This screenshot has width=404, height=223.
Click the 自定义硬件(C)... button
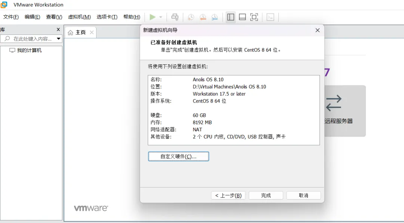click(x=178, y=156)
